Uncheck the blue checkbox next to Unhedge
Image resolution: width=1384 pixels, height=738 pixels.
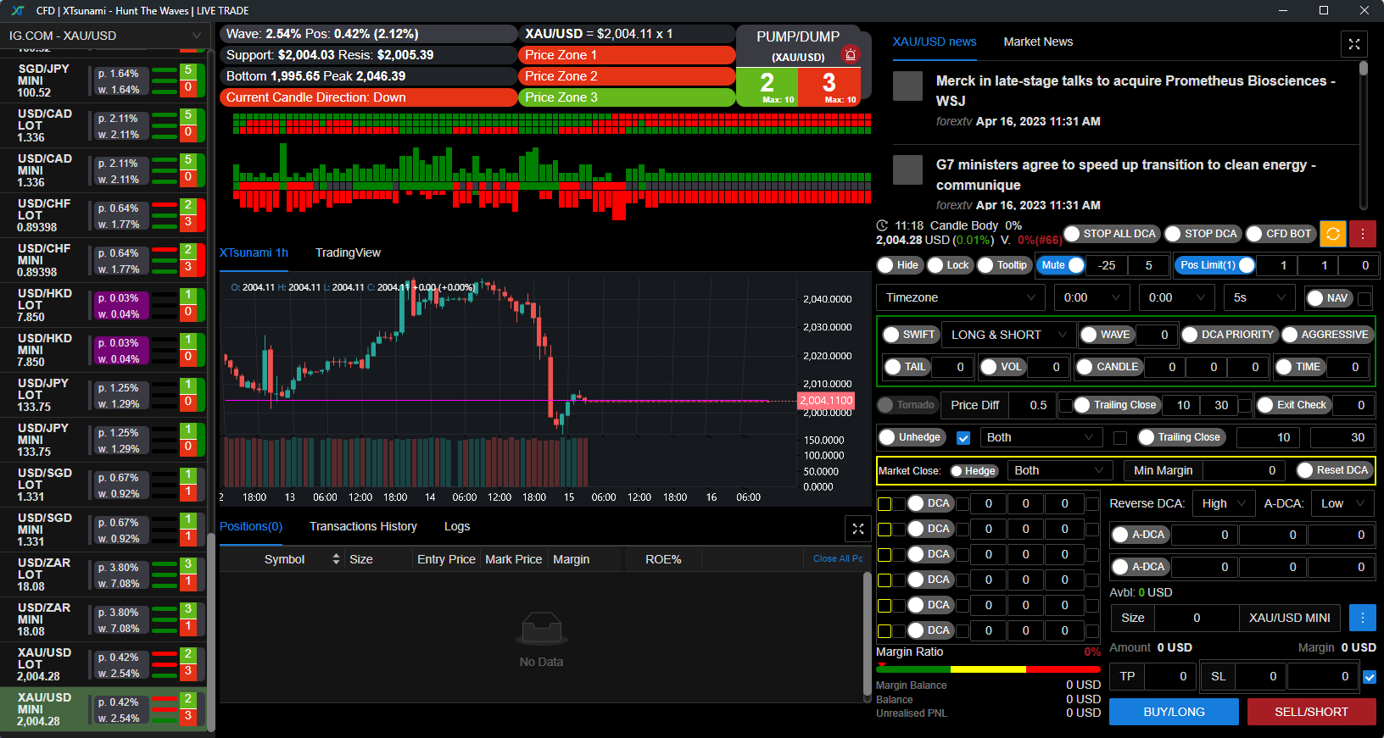pos(963,438)
